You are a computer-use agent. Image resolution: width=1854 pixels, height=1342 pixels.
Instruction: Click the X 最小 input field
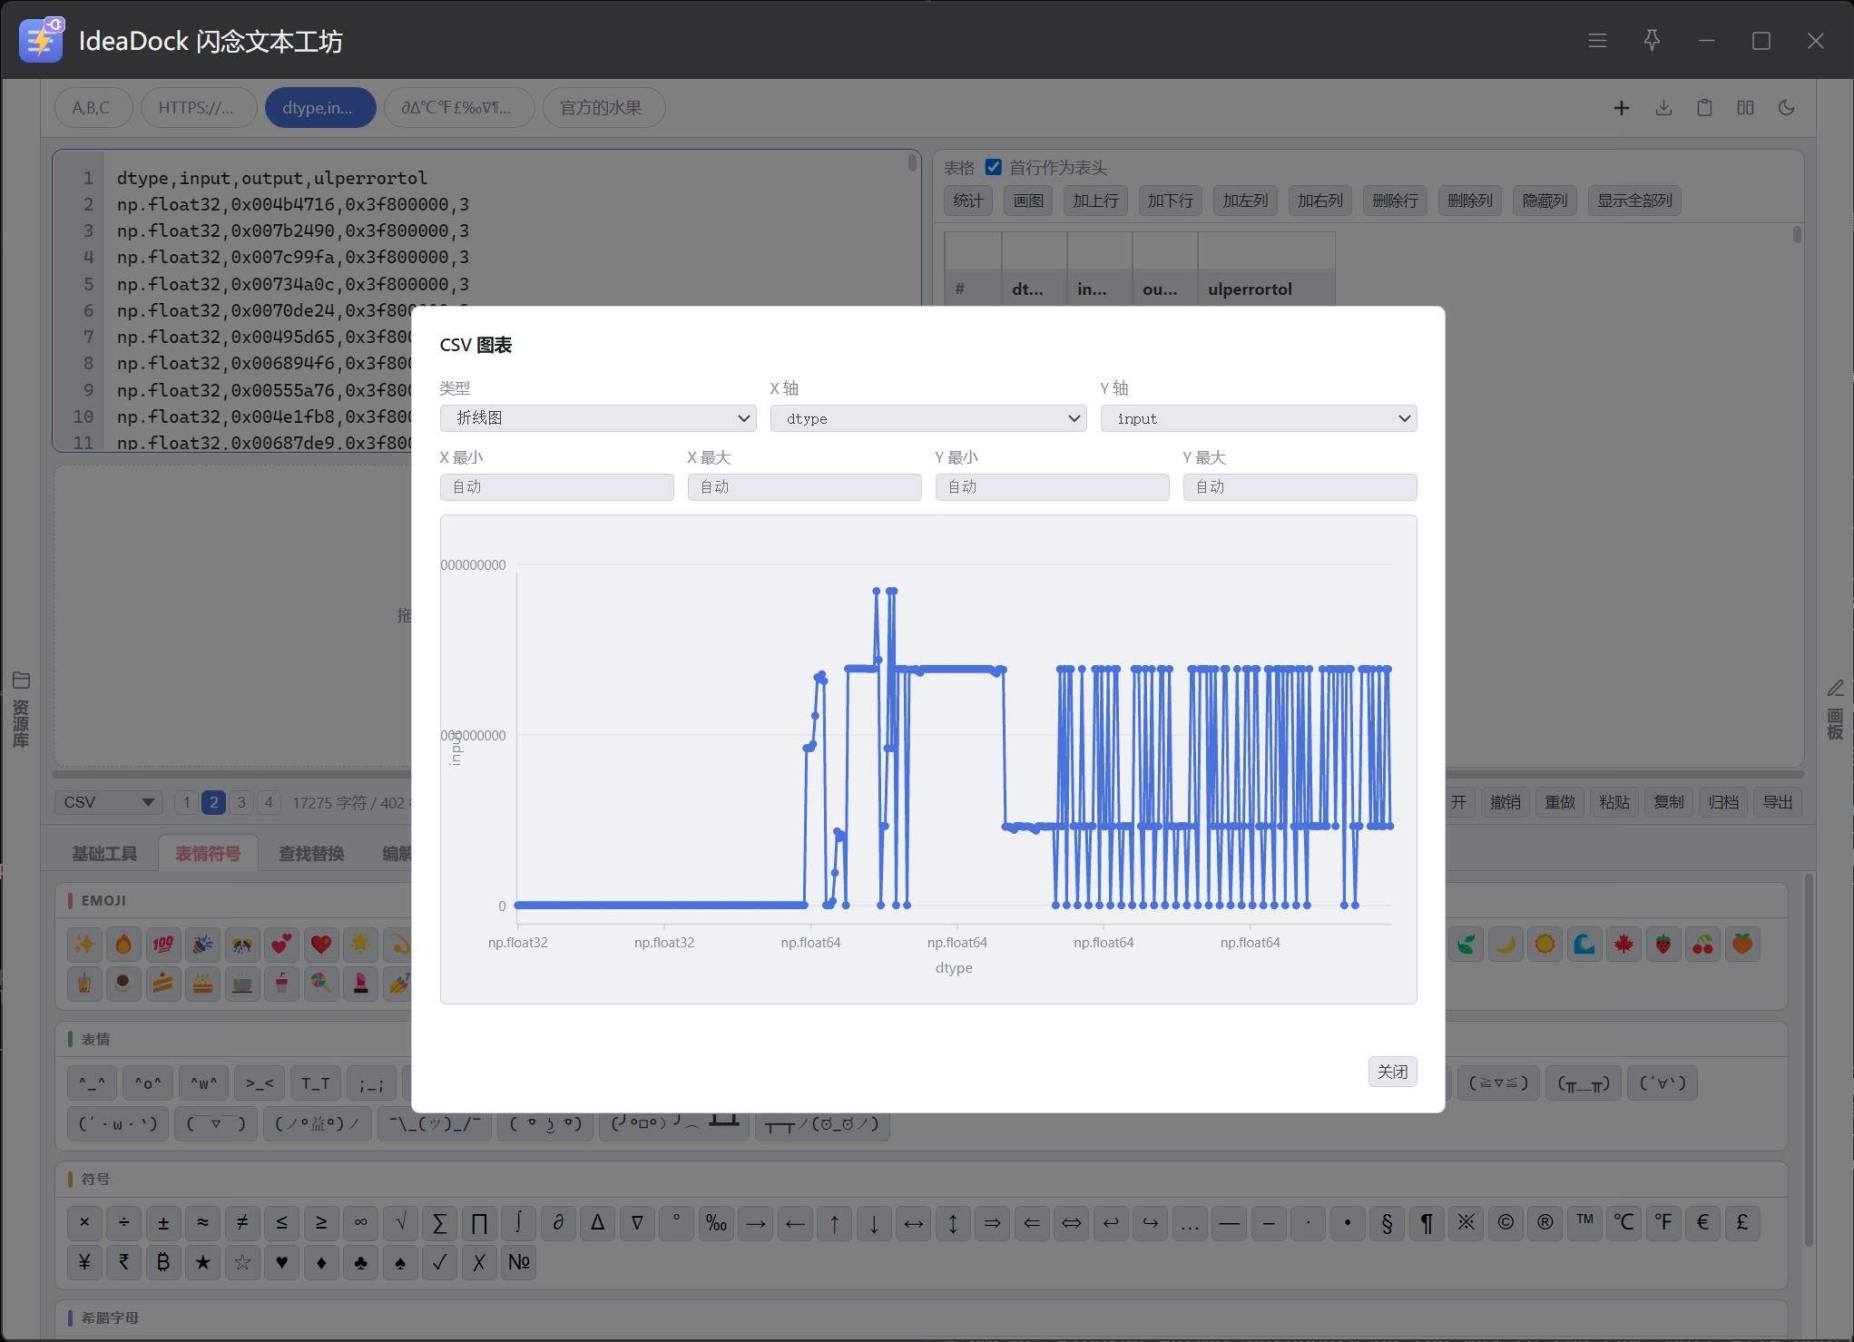[556, 487]
